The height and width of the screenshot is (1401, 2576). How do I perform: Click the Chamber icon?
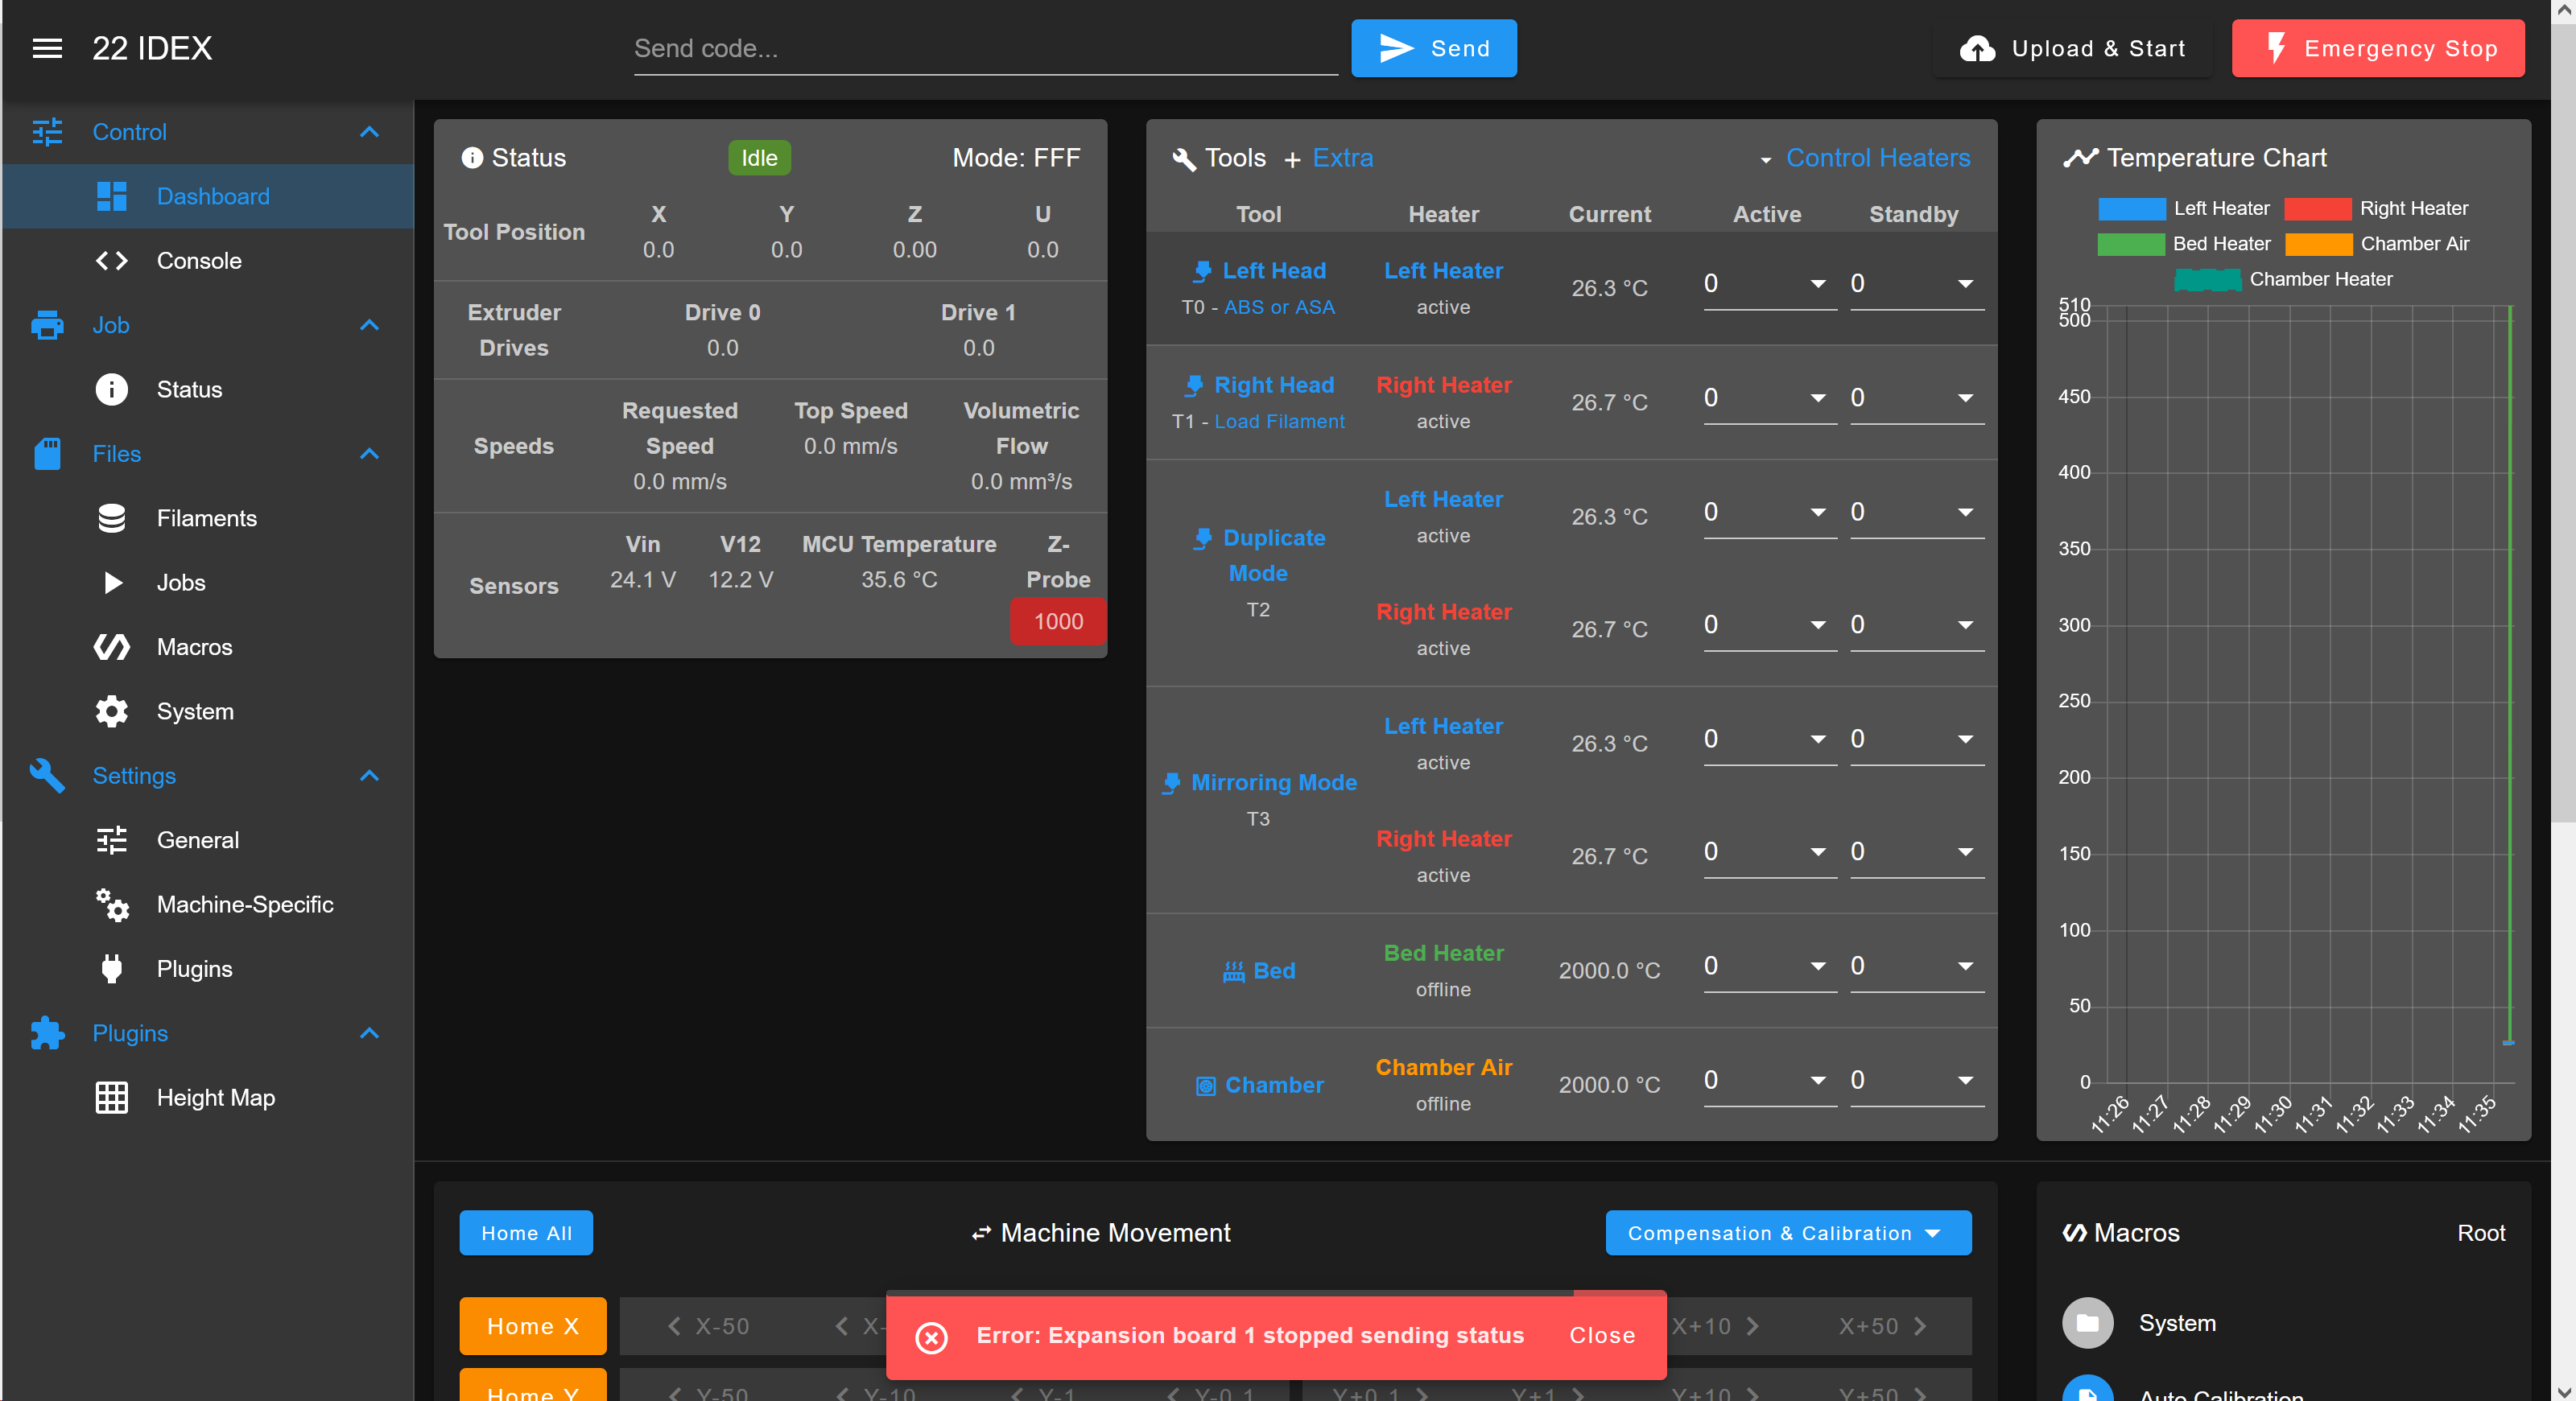tap(1206, 1086)
